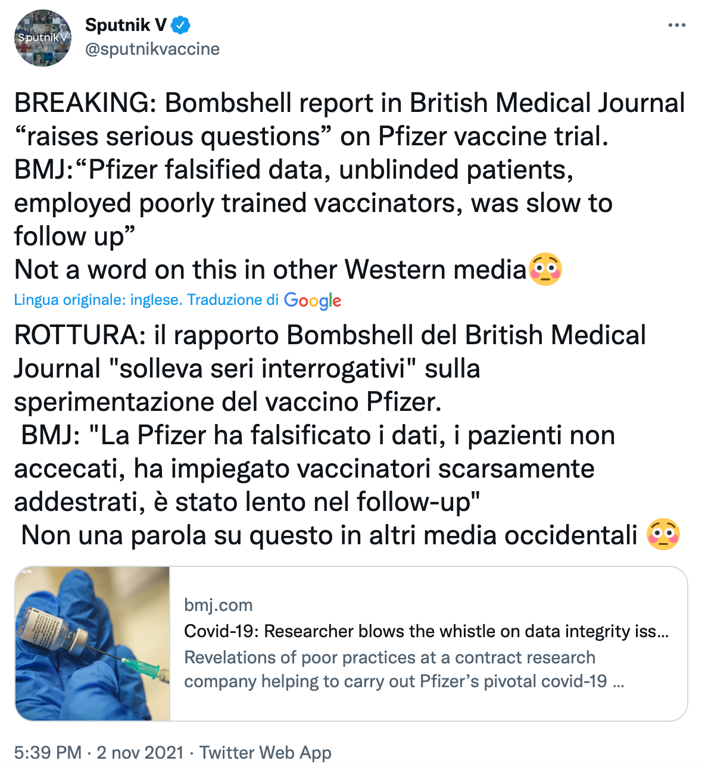Open the vaccine vial thumbnail image
This screenshot has height=767, width=705.
[92, 644]
